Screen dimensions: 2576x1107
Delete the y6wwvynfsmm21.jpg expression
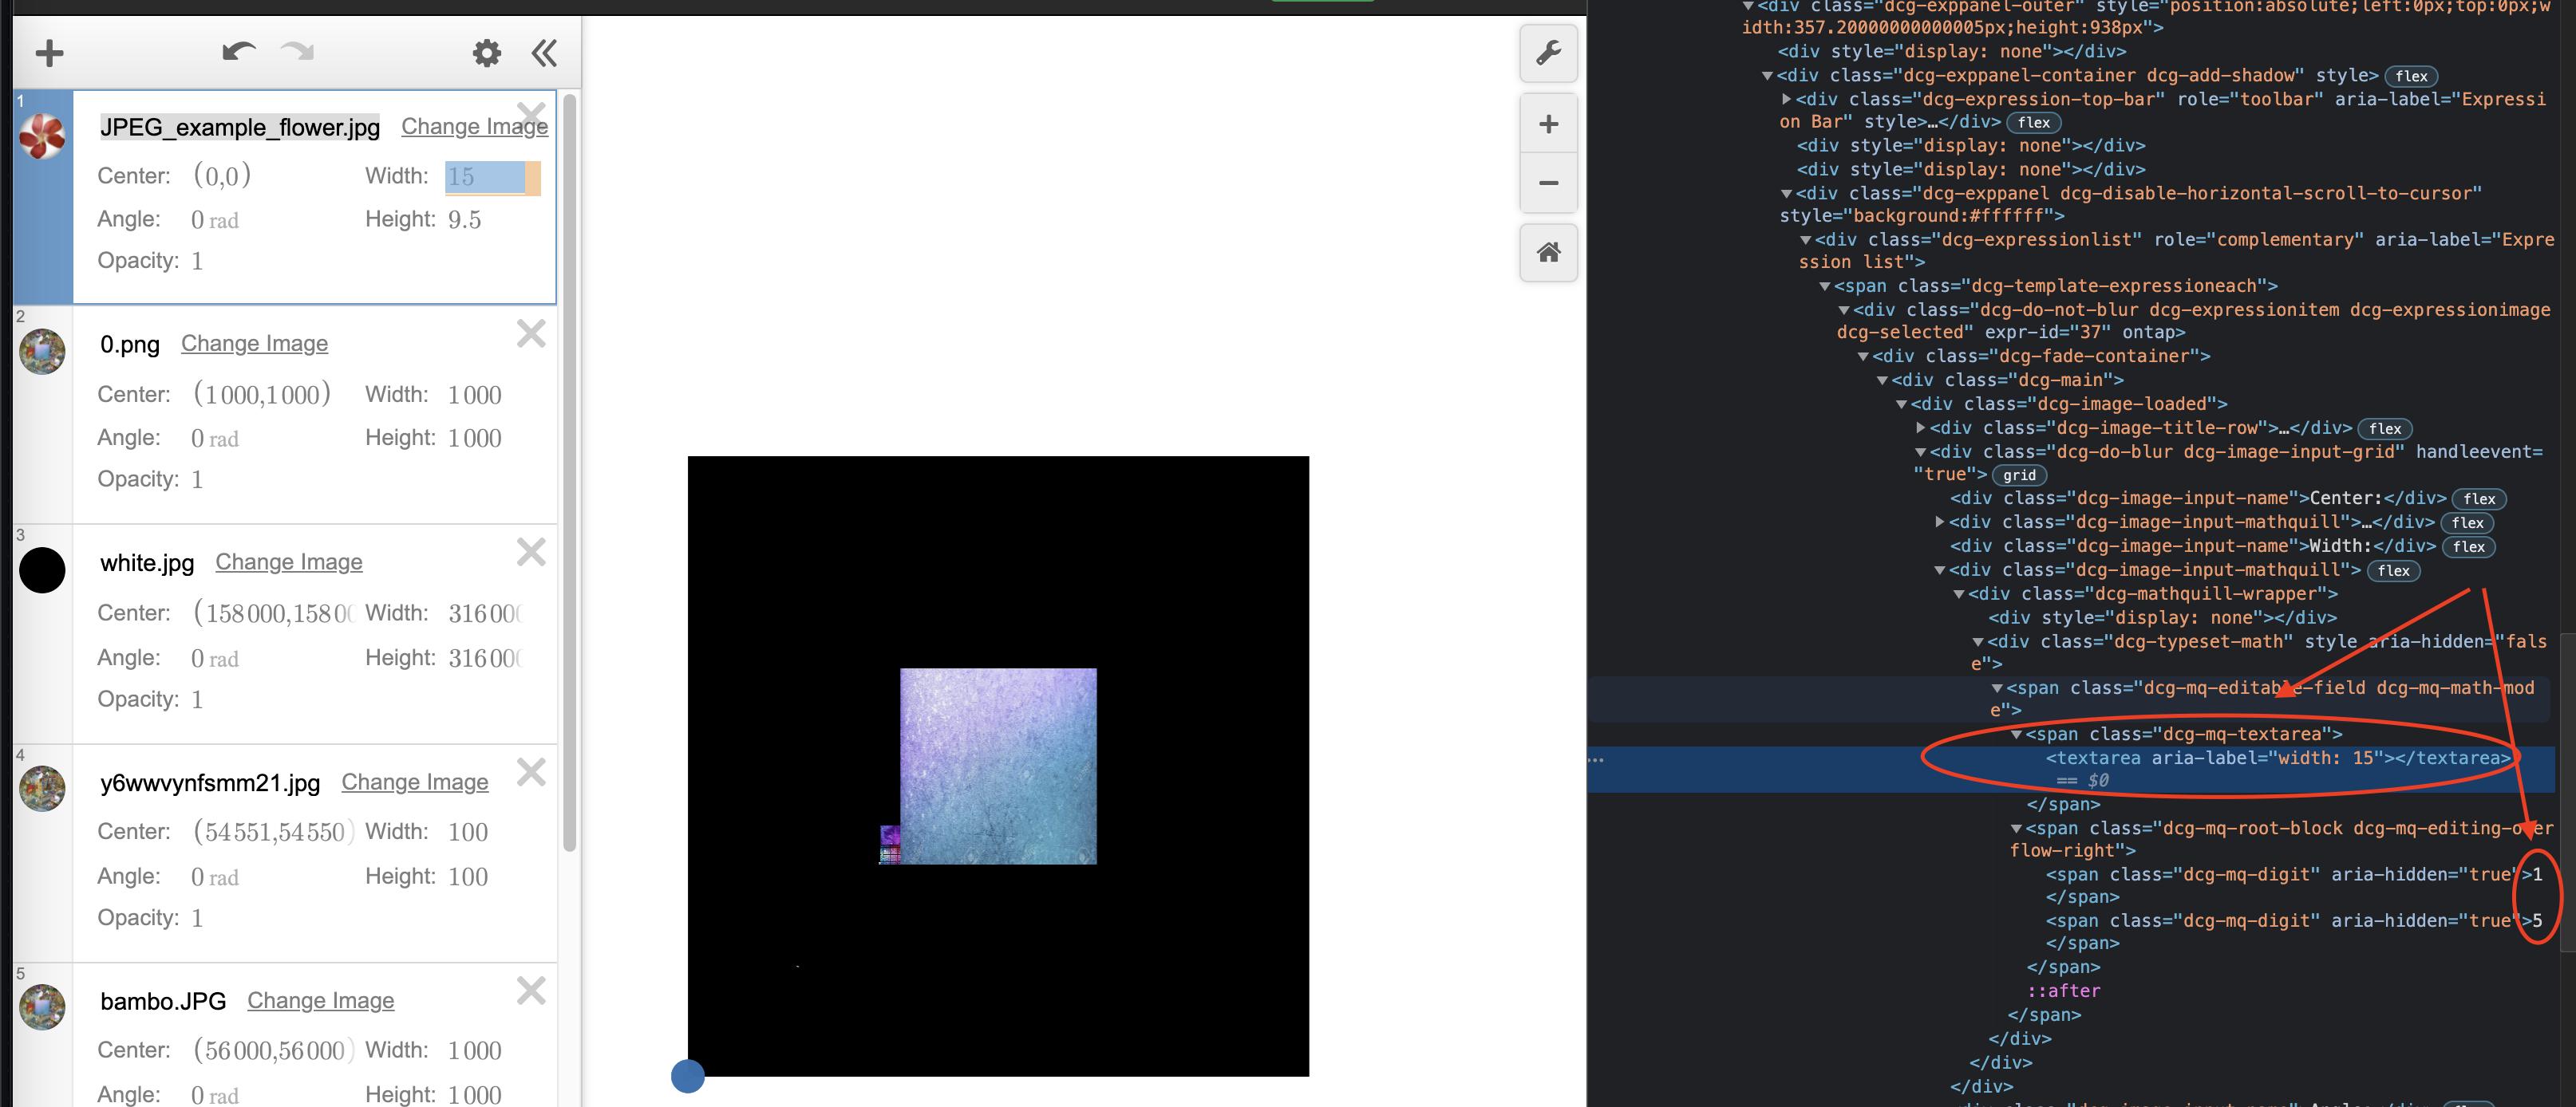[531, 771]
